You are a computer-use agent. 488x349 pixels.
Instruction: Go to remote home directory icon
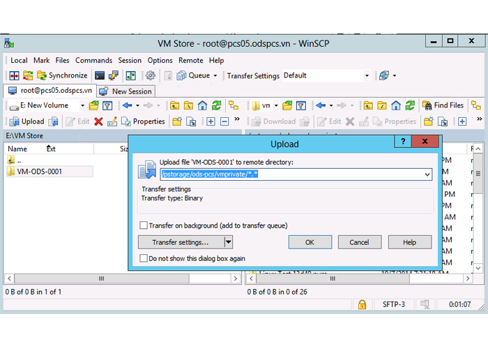tap(396, 105)
